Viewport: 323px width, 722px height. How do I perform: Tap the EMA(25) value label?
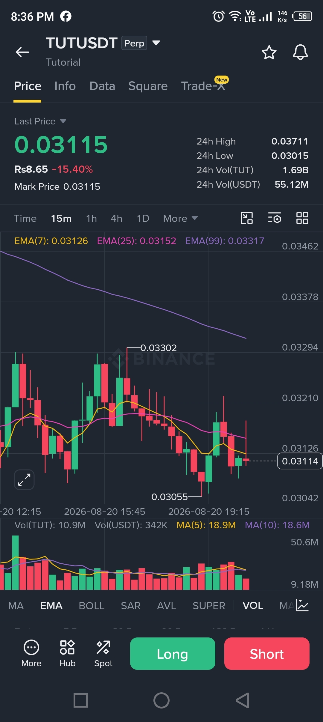(x=137, y=241)
